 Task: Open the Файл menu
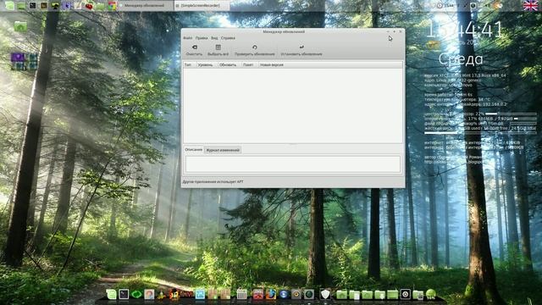[x=188, y=38]
